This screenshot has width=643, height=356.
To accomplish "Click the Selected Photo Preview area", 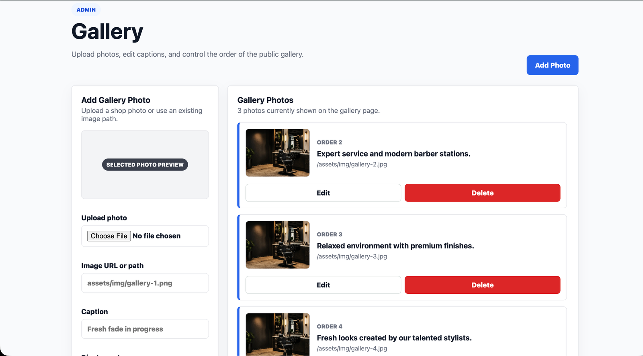I will click(145, 165).
